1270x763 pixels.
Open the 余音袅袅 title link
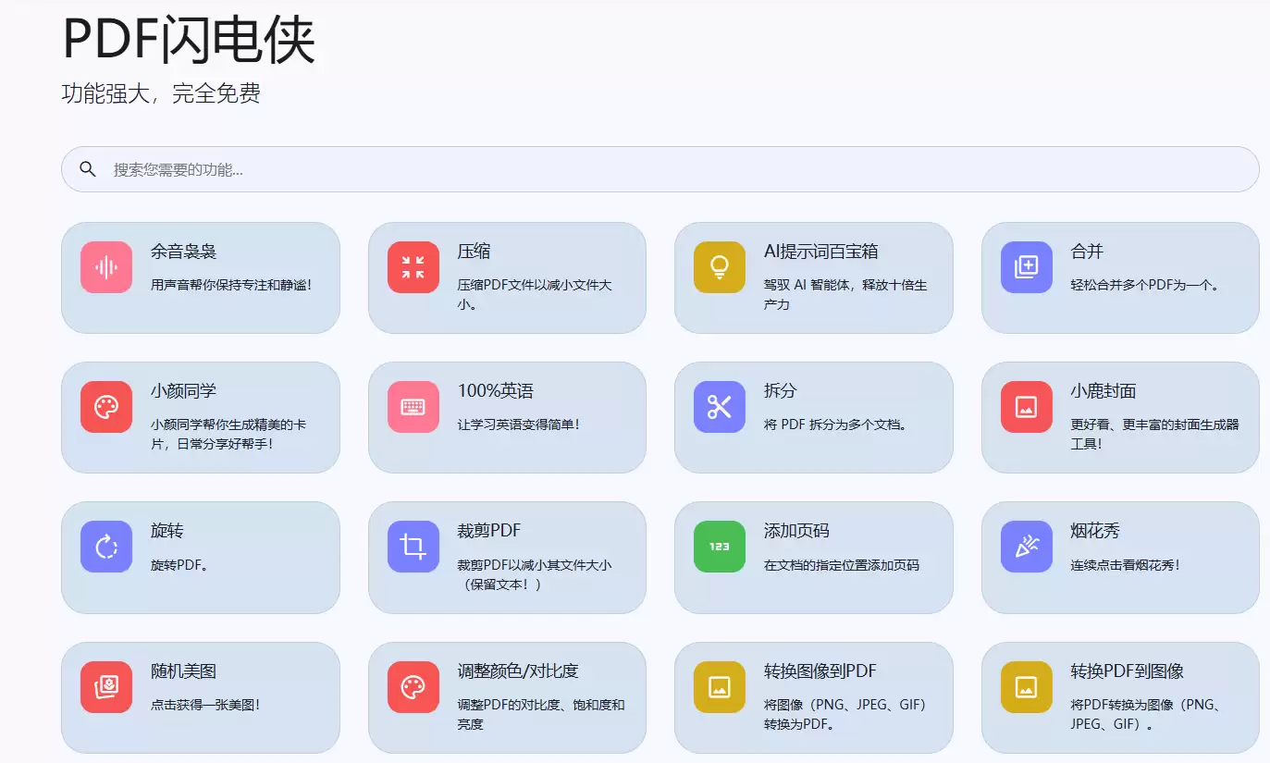[183, 252]
